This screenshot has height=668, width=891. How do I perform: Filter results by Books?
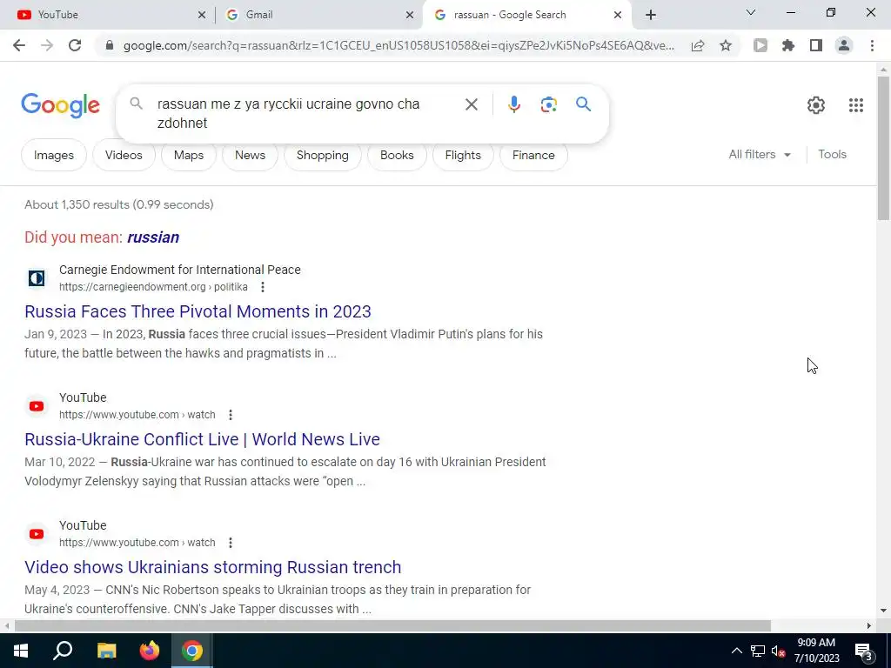[x=397, y=155]
